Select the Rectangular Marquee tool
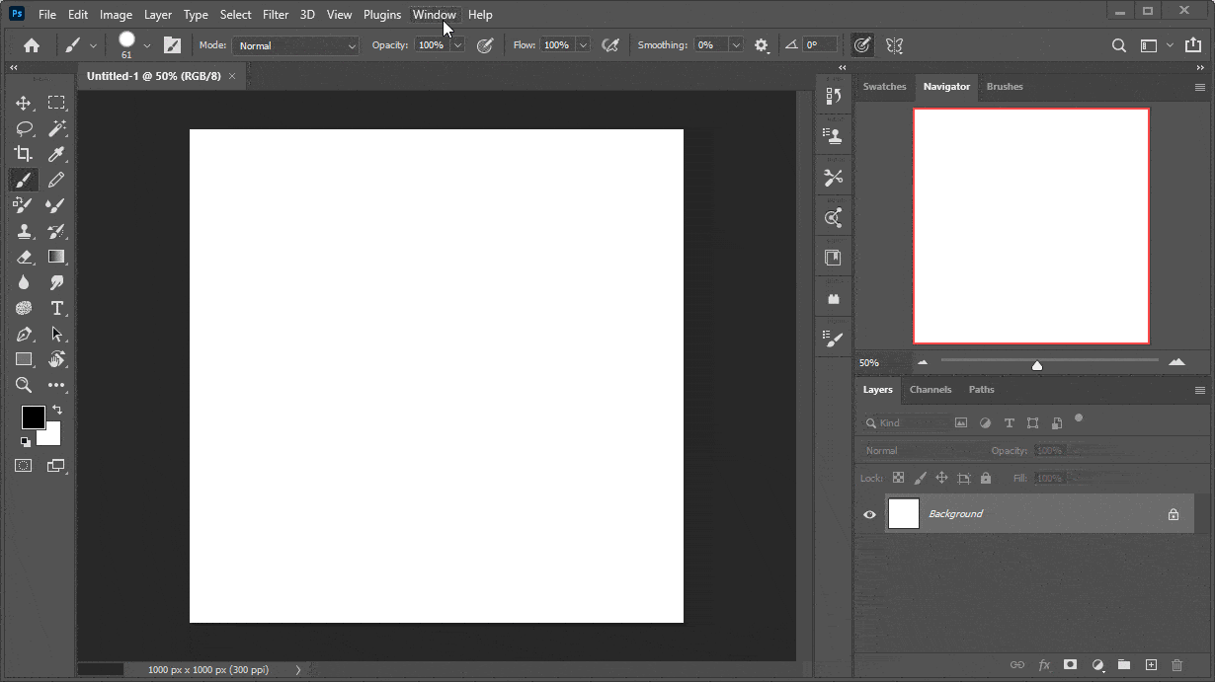The width and height of the screenshot is (1215, 682). [x=56, y=103]
